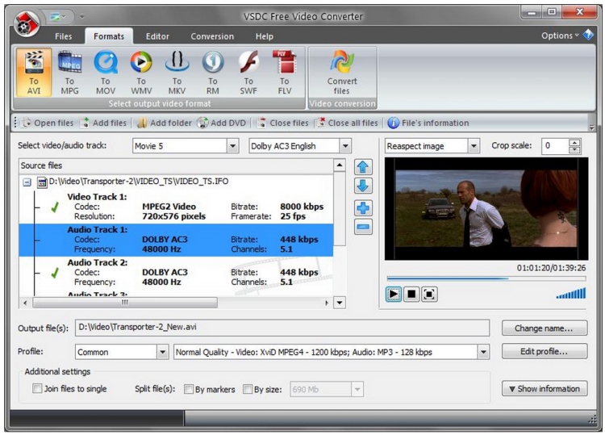Choose the To MOV QuickTime format
The width and height of the screenshot is (605, 435).
[106, 73]
